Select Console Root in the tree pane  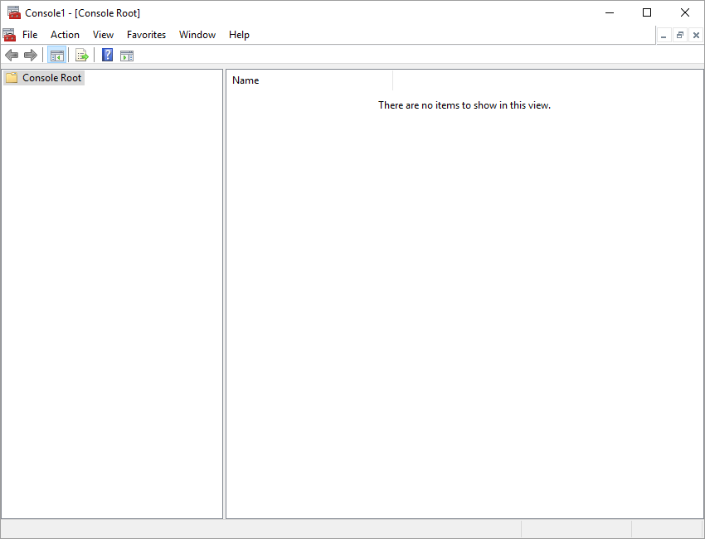click(51, 78)
